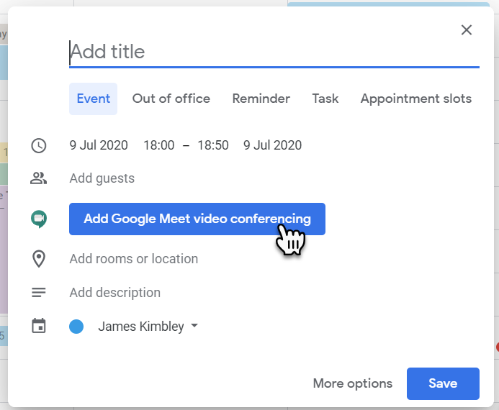Click the Google Meet camera icon
Image resolution: width=499 pixels, height=410 pixels.
(x=39, y=219)
